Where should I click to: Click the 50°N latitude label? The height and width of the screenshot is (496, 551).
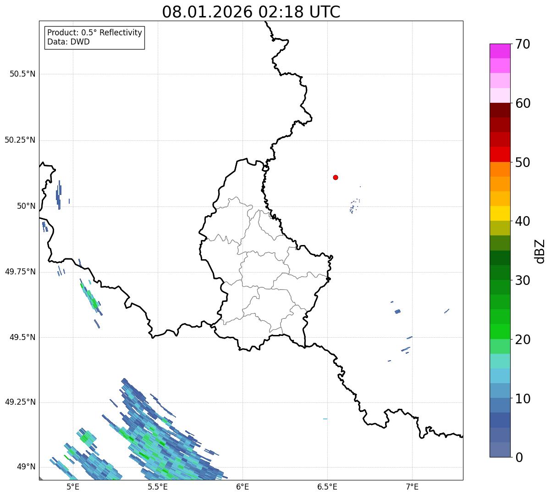(x=26, y=206)
